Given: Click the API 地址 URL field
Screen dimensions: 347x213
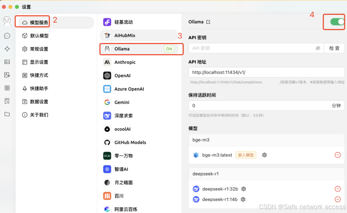Looking at the screenshot, I should [x=267, y=72].
